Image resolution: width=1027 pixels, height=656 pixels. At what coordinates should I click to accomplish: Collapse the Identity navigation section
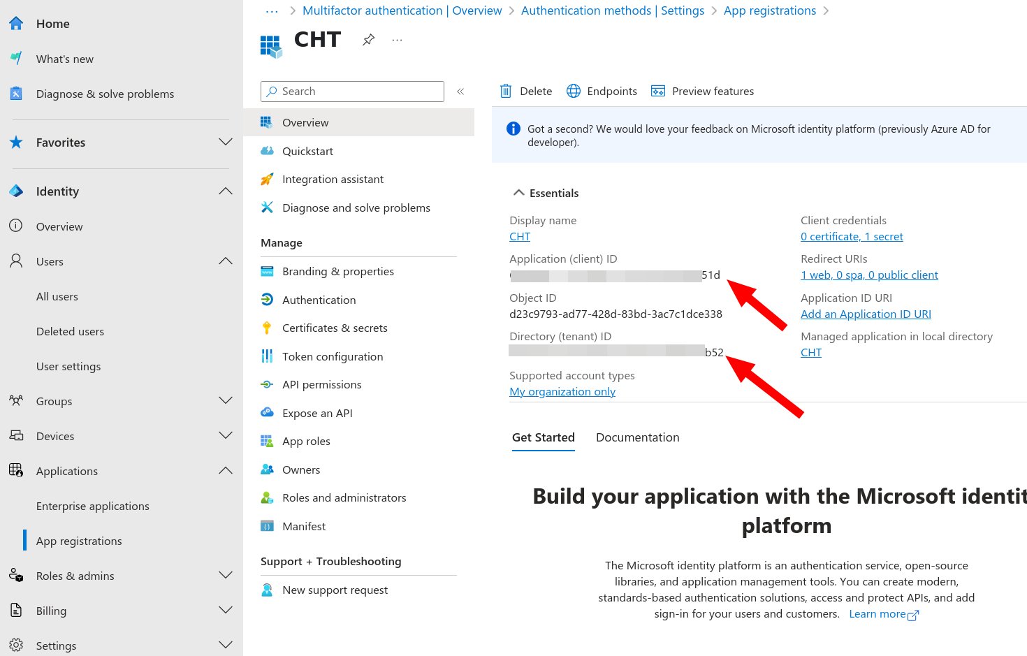[225, 191]
